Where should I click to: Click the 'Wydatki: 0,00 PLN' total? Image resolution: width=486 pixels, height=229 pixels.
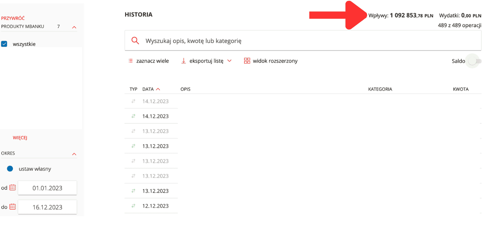[460, 16]
